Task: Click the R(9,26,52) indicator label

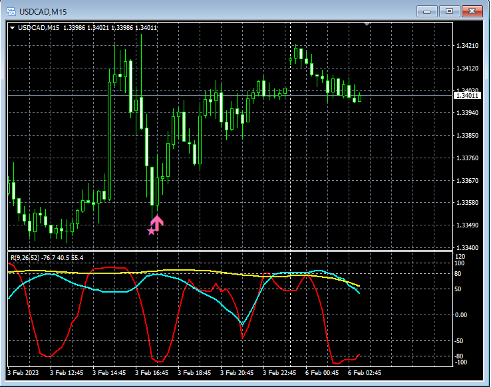Action: tap(25, 257)
